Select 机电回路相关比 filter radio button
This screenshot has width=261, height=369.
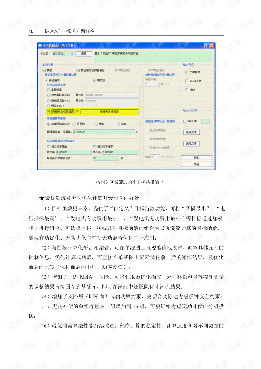click(48, 95)
